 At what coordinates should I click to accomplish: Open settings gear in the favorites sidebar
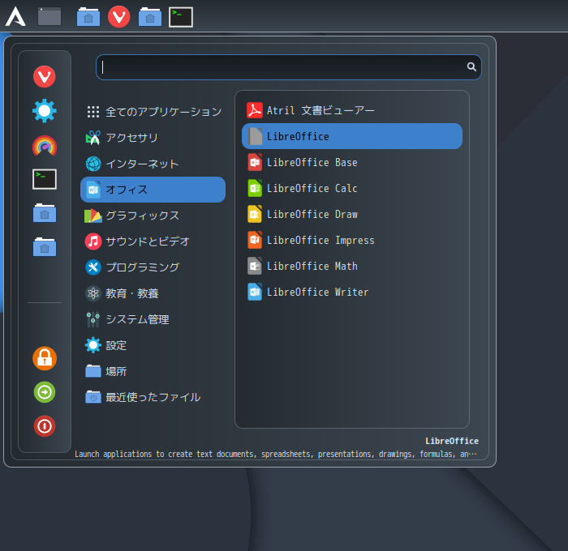click(45, 111)
